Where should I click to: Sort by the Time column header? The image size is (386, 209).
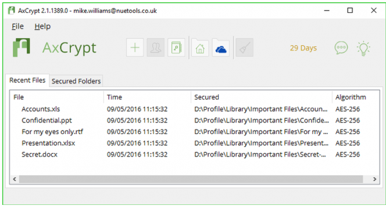point(147,97)
